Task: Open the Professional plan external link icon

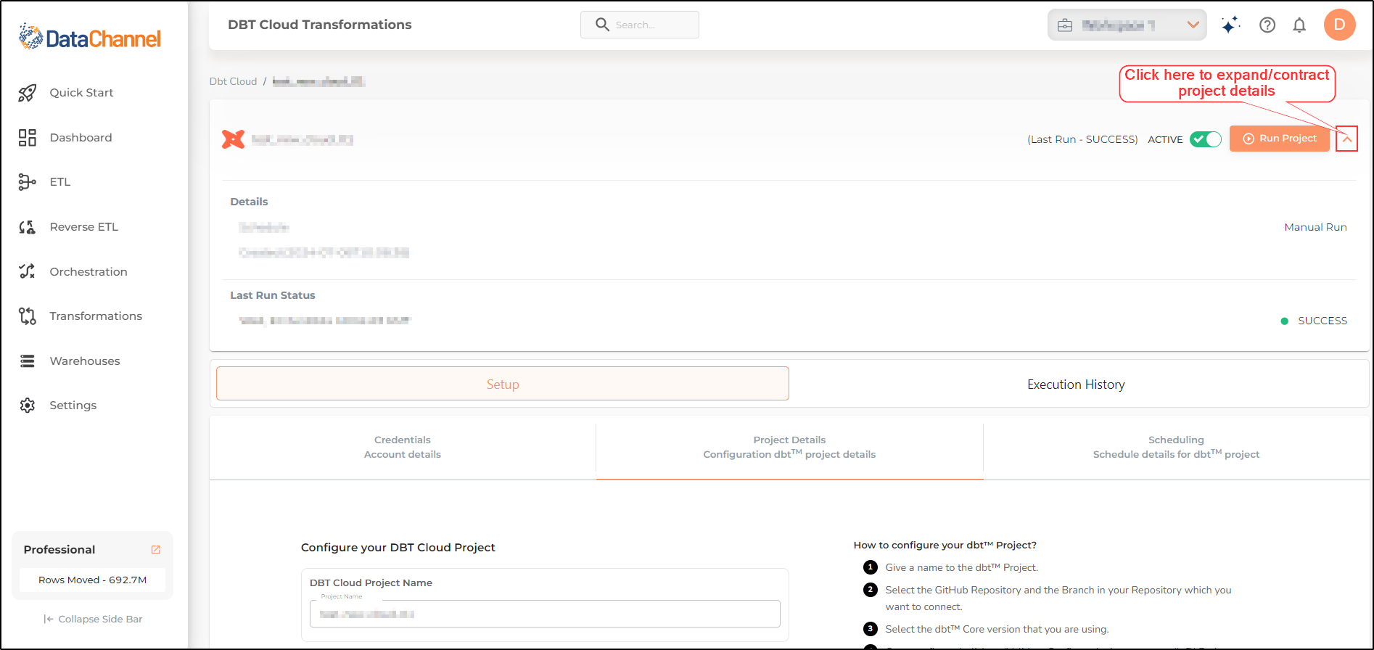Action: coord(155,550)
